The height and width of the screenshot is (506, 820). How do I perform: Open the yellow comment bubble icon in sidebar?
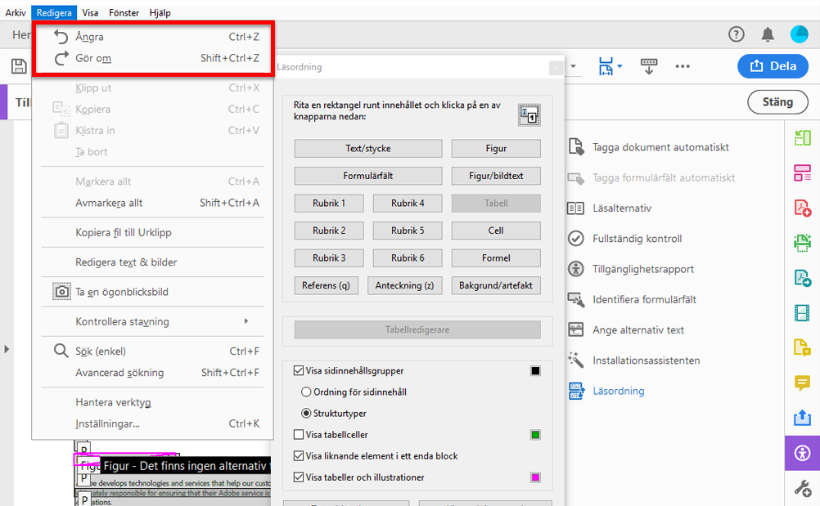click(801, 383)
